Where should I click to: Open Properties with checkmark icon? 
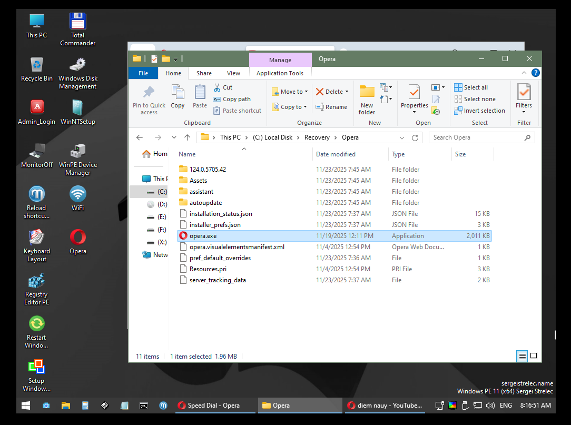(x=414, y=92)
